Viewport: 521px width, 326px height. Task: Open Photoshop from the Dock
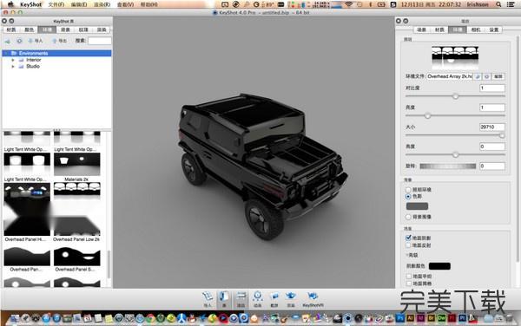(x=400, y=318)
